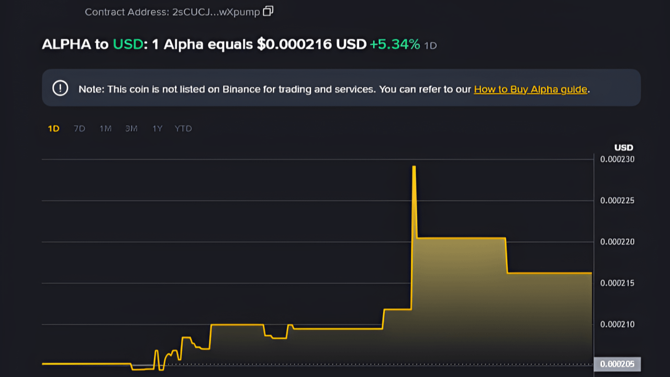Click the green USD currency in heading
This screenshot has height=377, width=670.
pos(128,45)
